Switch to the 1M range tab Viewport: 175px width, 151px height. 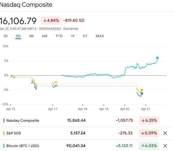pos(31,36)
